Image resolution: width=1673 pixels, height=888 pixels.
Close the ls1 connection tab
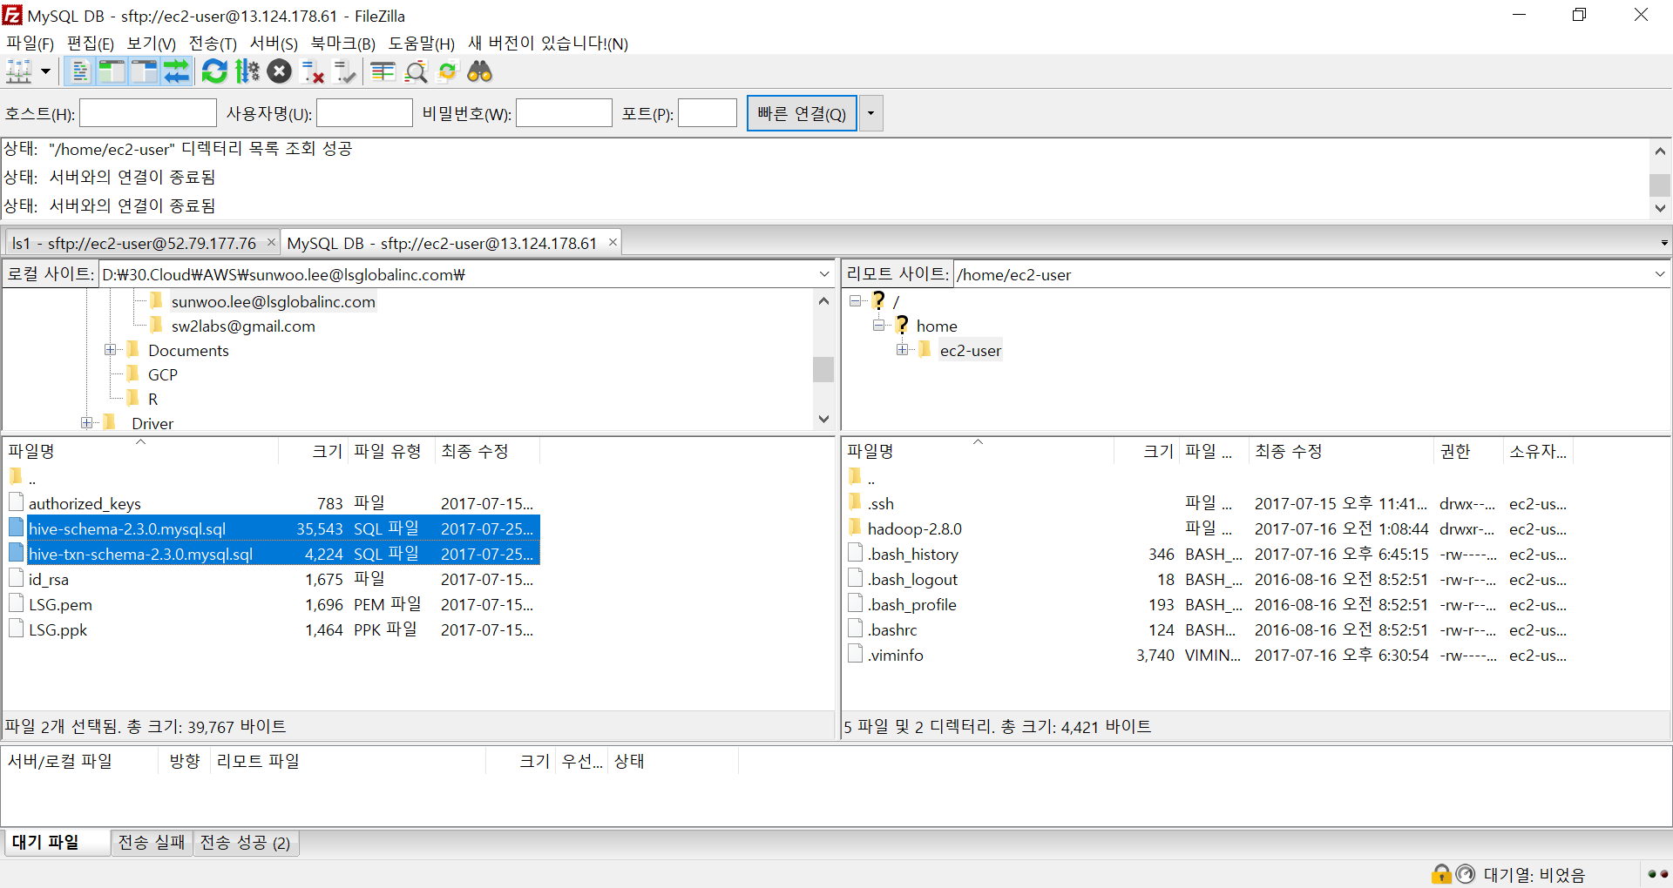tap(271, 242)
